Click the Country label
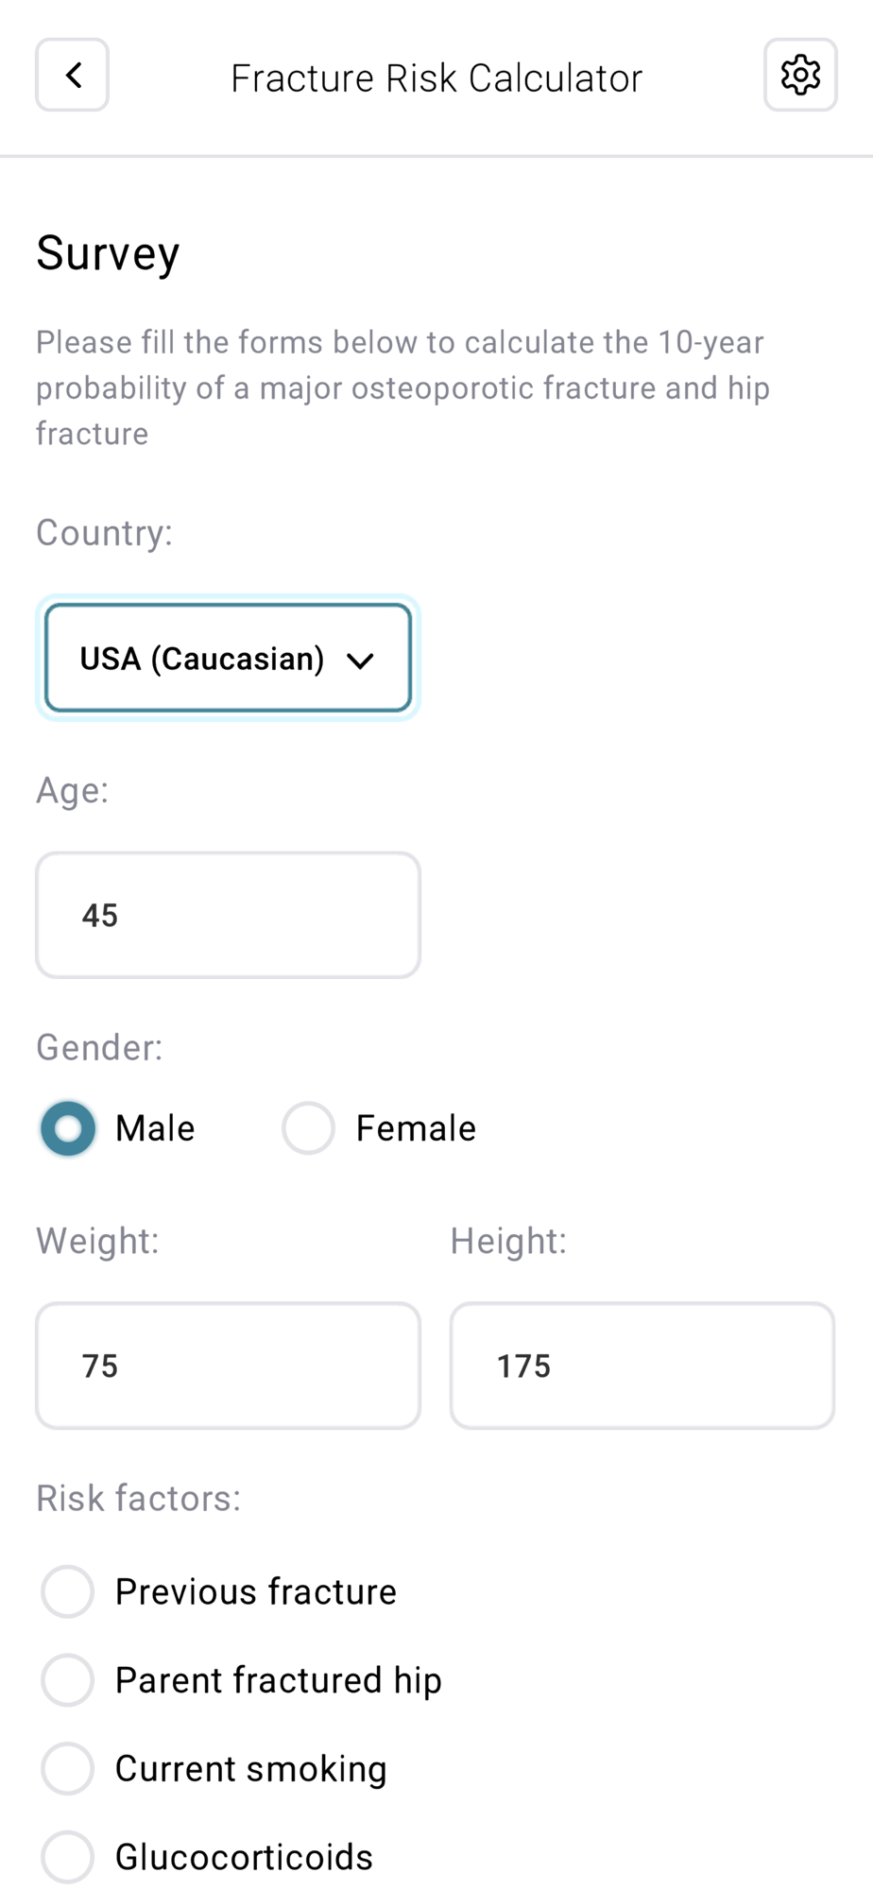Screen dimensions: 873x1890 click(104, 533)
